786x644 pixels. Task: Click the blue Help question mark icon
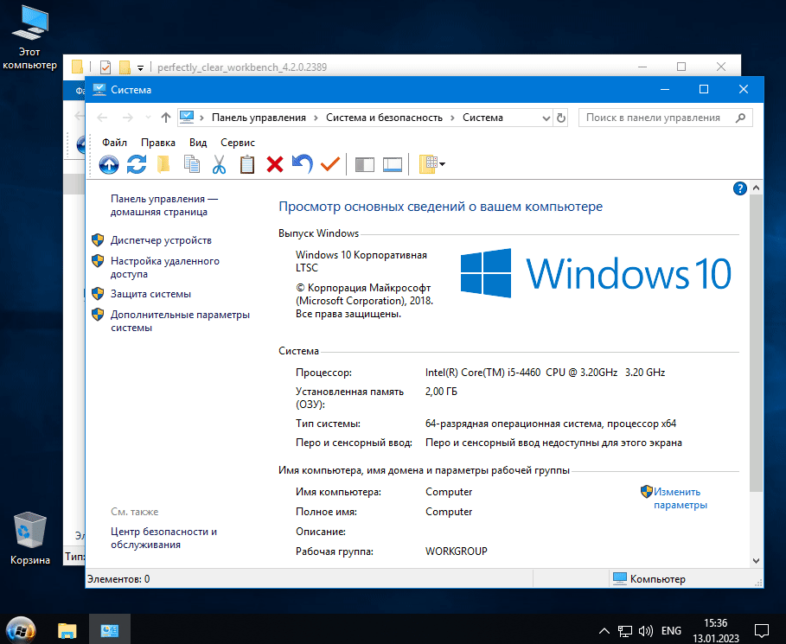click(740, 188)
